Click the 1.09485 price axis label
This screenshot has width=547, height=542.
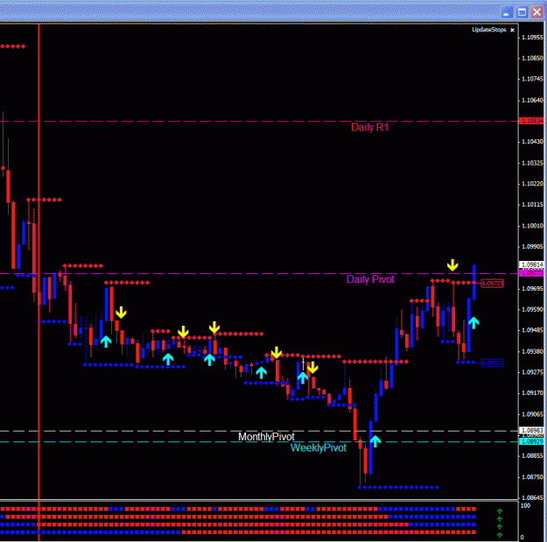pyautogui.click(x=532, y=330)
